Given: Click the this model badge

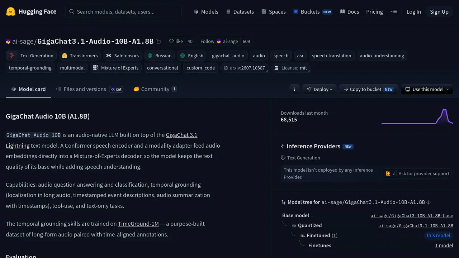Looking at the screenshot, I should pyautogui.click(x=438, y=235).
